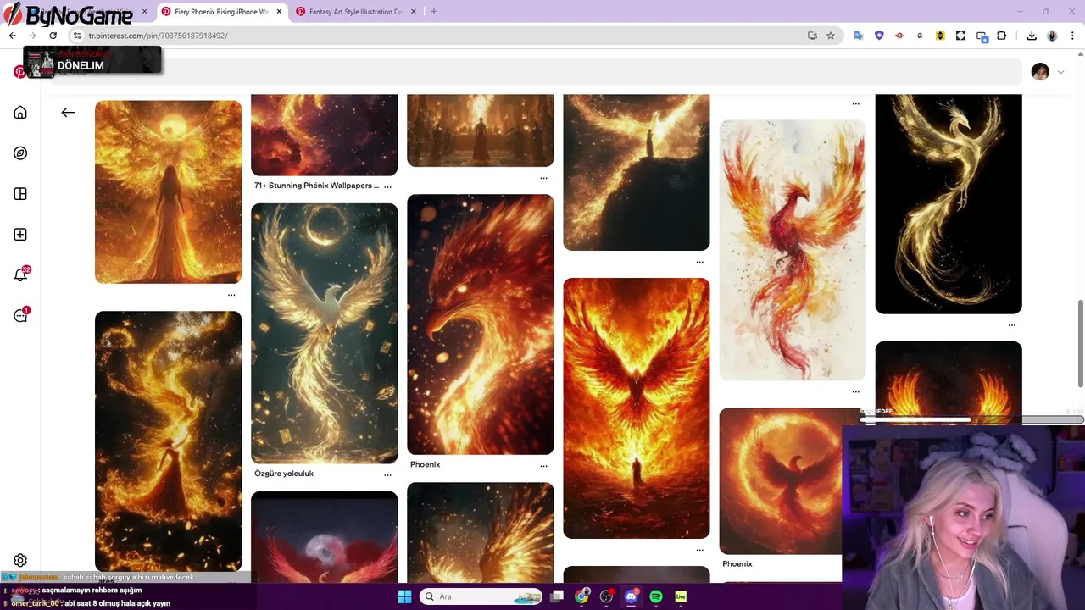
Task: Open more options under watercolor phoenix pin
Action: point(855,391)
